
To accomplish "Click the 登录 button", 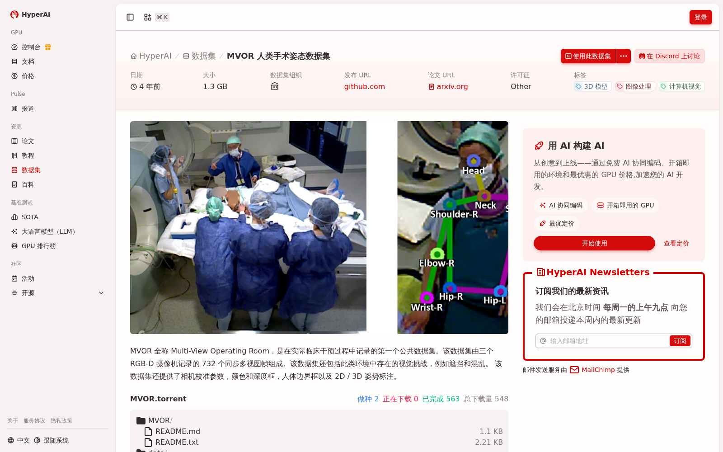I will coord(700,17).
